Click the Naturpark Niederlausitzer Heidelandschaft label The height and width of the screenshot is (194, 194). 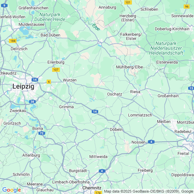(x=166, y=48)
